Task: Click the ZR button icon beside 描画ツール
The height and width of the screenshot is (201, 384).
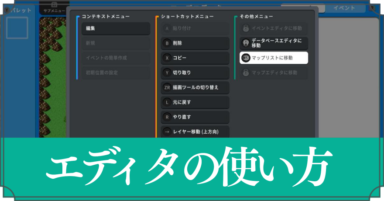Action: 167,87
